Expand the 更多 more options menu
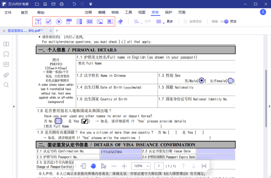Image resolution: width=271 pixels, height=178 pixels. (x=164, y=22)
